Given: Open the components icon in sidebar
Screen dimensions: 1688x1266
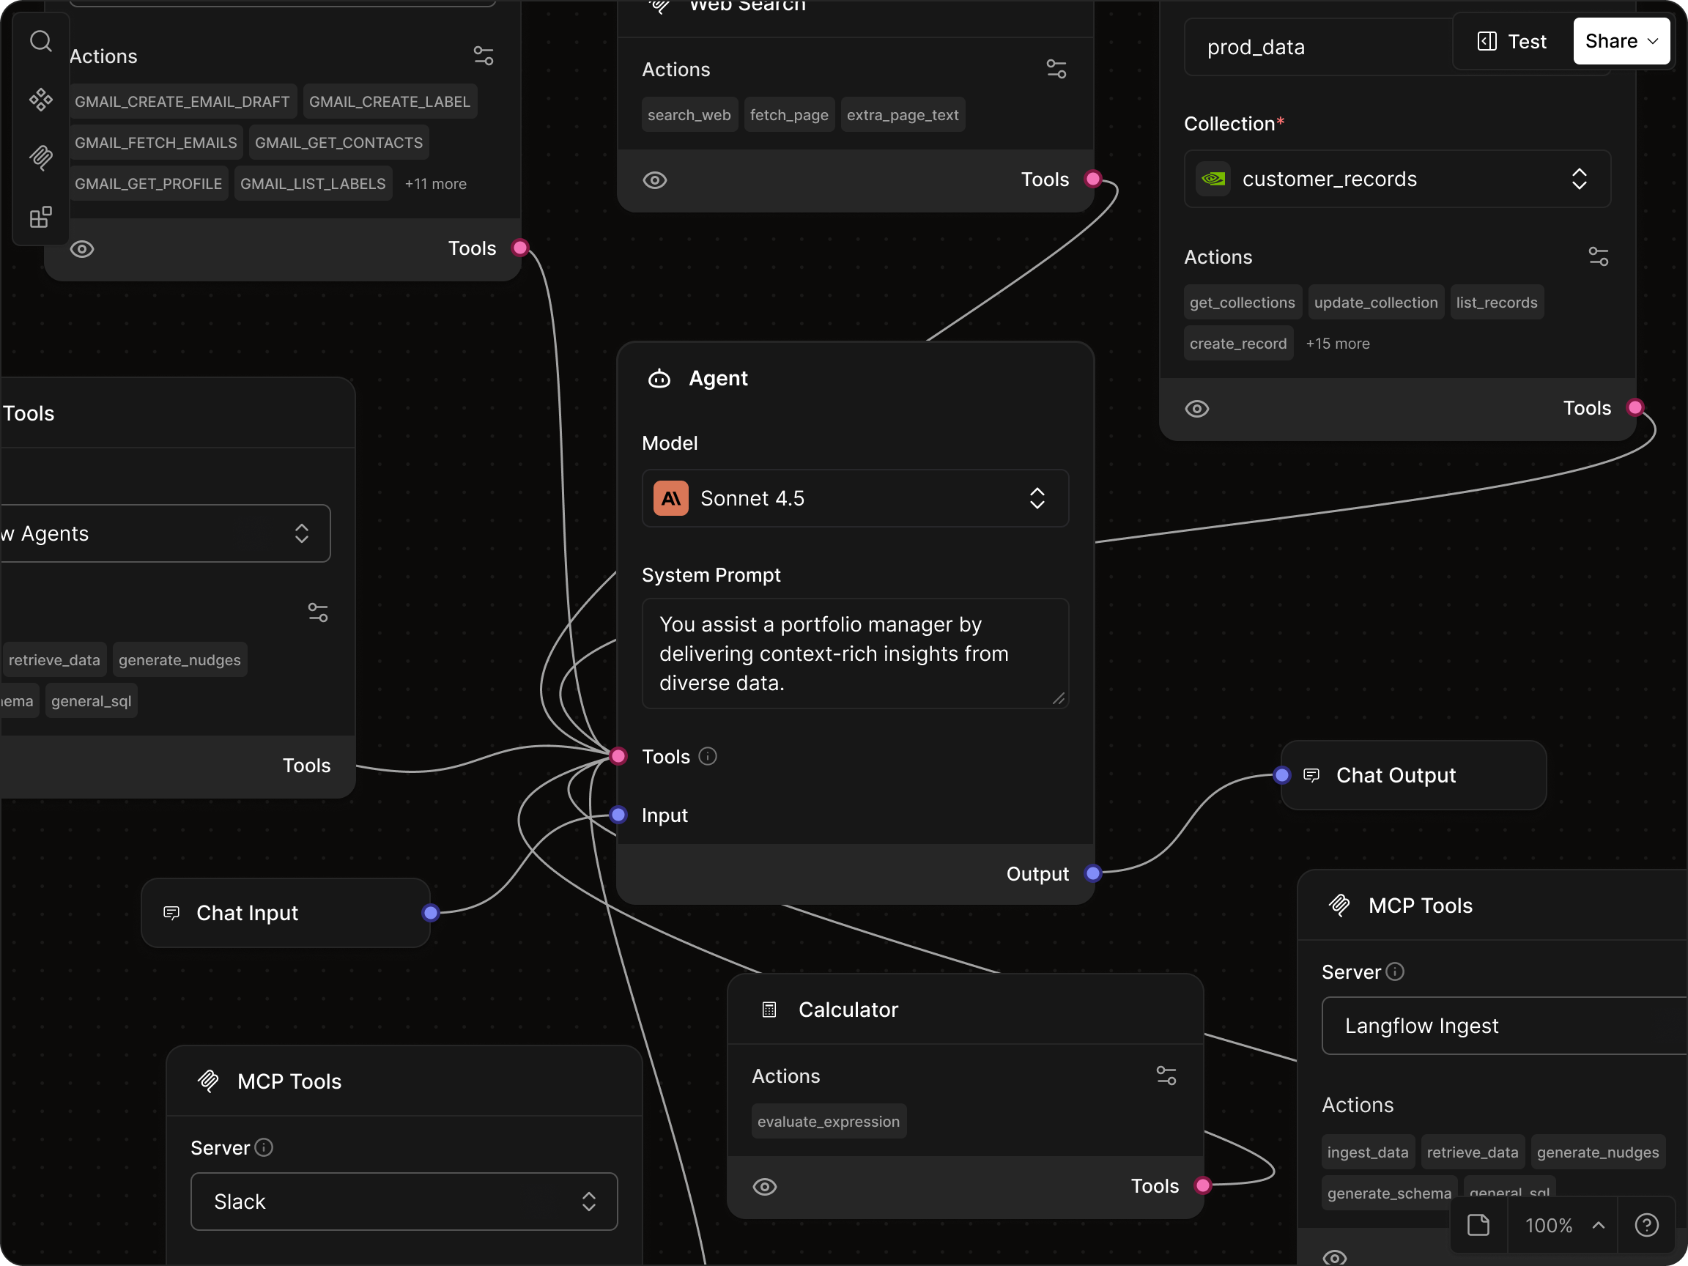Looking at the screenshot, I should pos(40,99).
